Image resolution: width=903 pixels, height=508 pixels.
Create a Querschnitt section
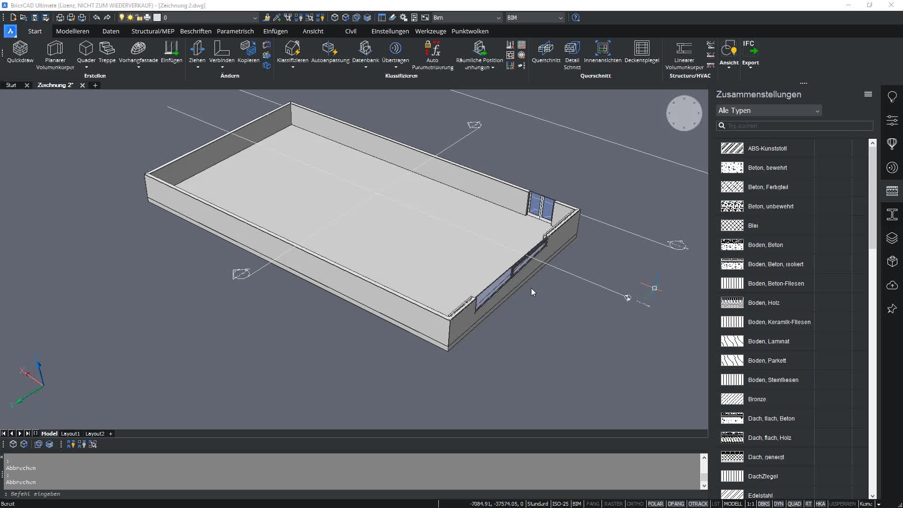point(546,52)
